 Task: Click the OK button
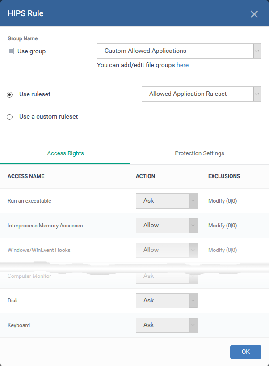pos(245,352)
